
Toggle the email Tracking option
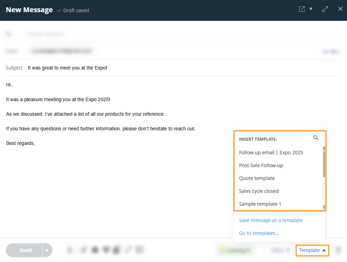236,250
